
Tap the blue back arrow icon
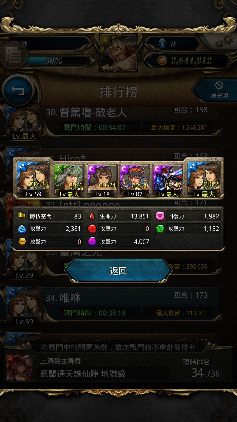tap(18, 90)
